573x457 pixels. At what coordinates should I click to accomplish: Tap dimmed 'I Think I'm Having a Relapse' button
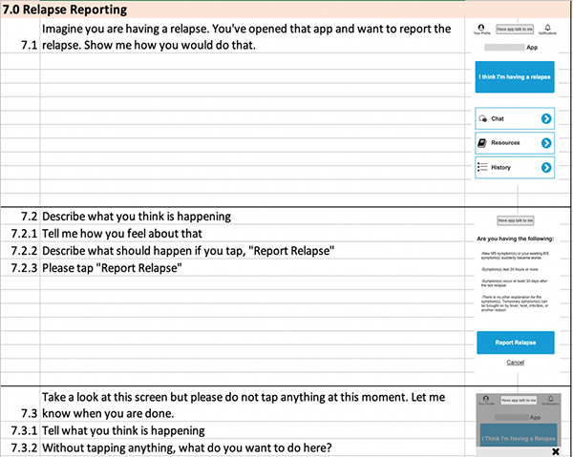tap(519, 436)
